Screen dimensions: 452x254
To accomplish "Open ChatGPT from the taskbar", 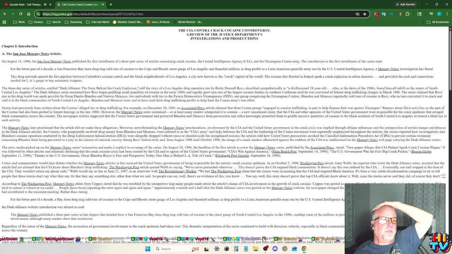I will tap(285, 249).
